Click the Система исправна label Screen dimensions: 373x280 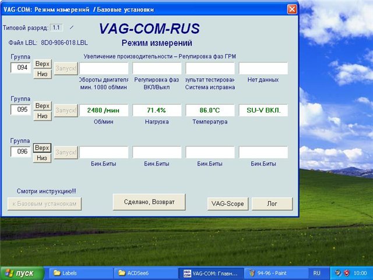click(210, 87)
